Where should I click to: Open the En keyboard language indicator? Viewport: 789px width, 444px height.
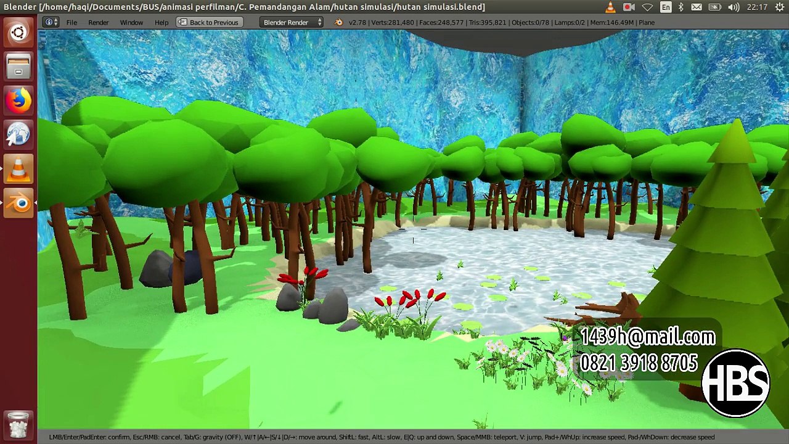[666, 7]
